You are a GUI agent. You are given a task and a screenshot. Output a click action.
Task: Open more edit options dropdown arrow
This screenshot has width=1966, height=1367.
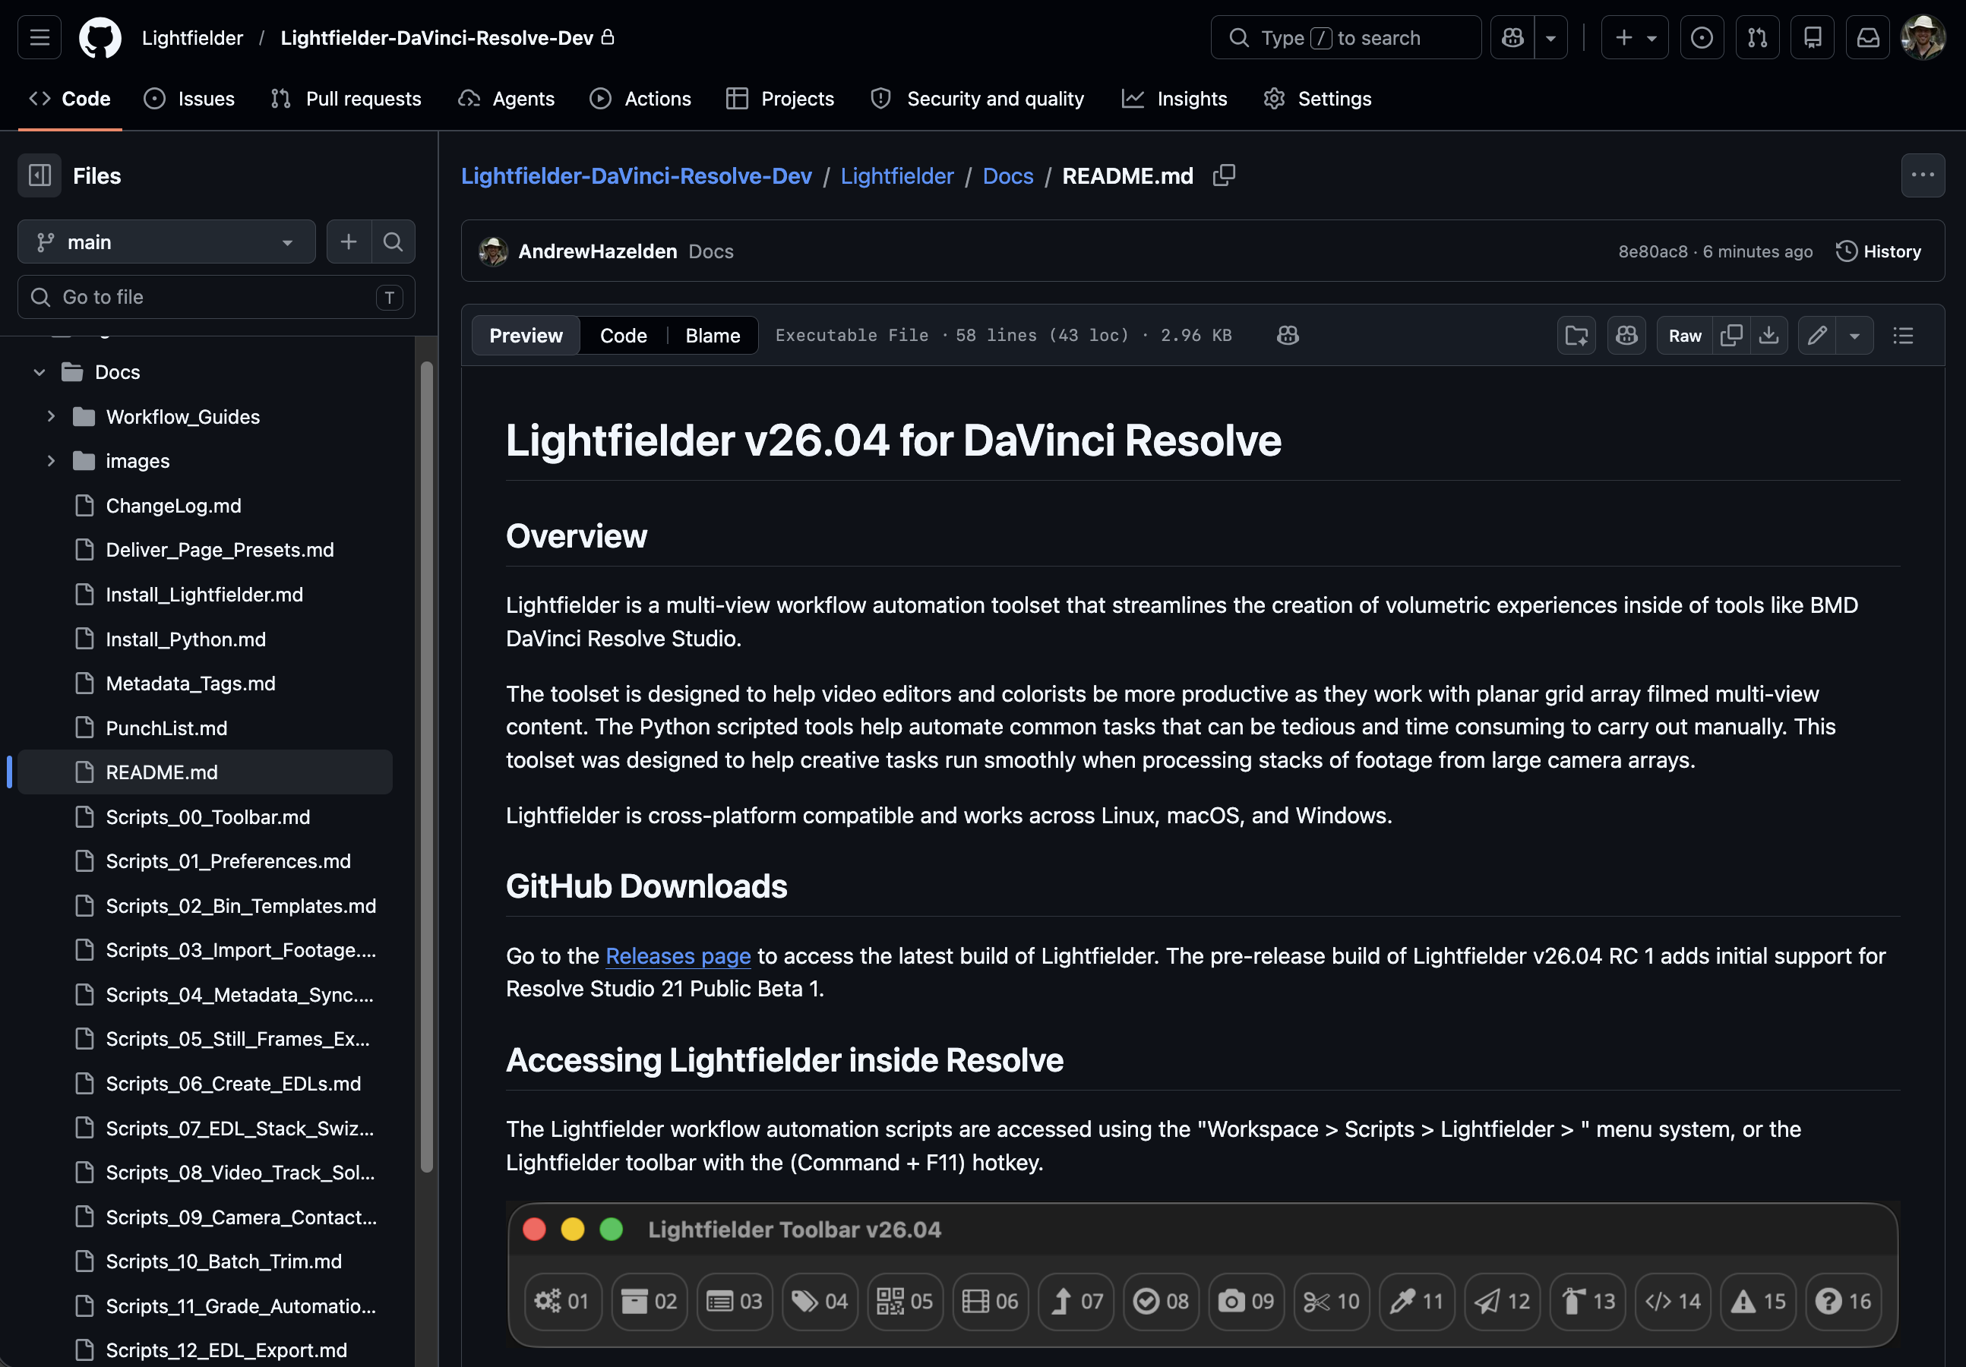[x=1854, y=336]
